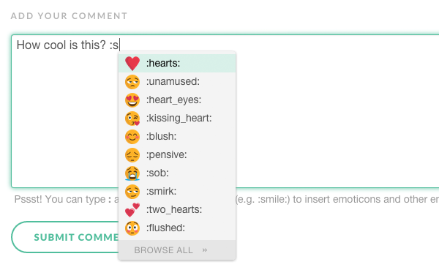Choose the unamused face emoji icon
Screen dimensions: 439x270
click(132, 82)
